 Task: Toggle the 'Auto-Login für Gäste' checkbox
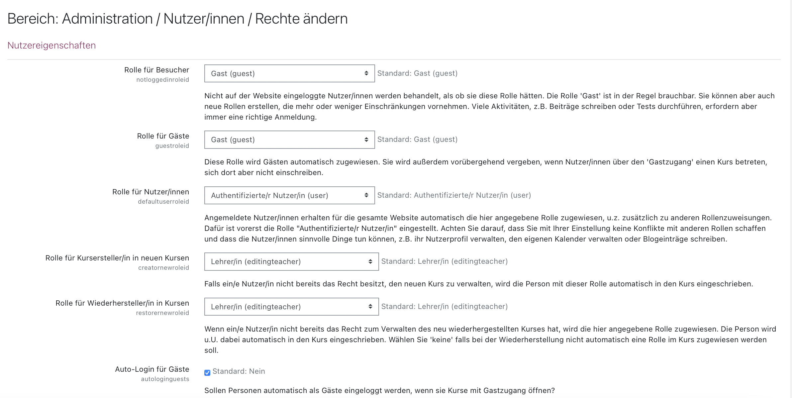coord(207,372)
